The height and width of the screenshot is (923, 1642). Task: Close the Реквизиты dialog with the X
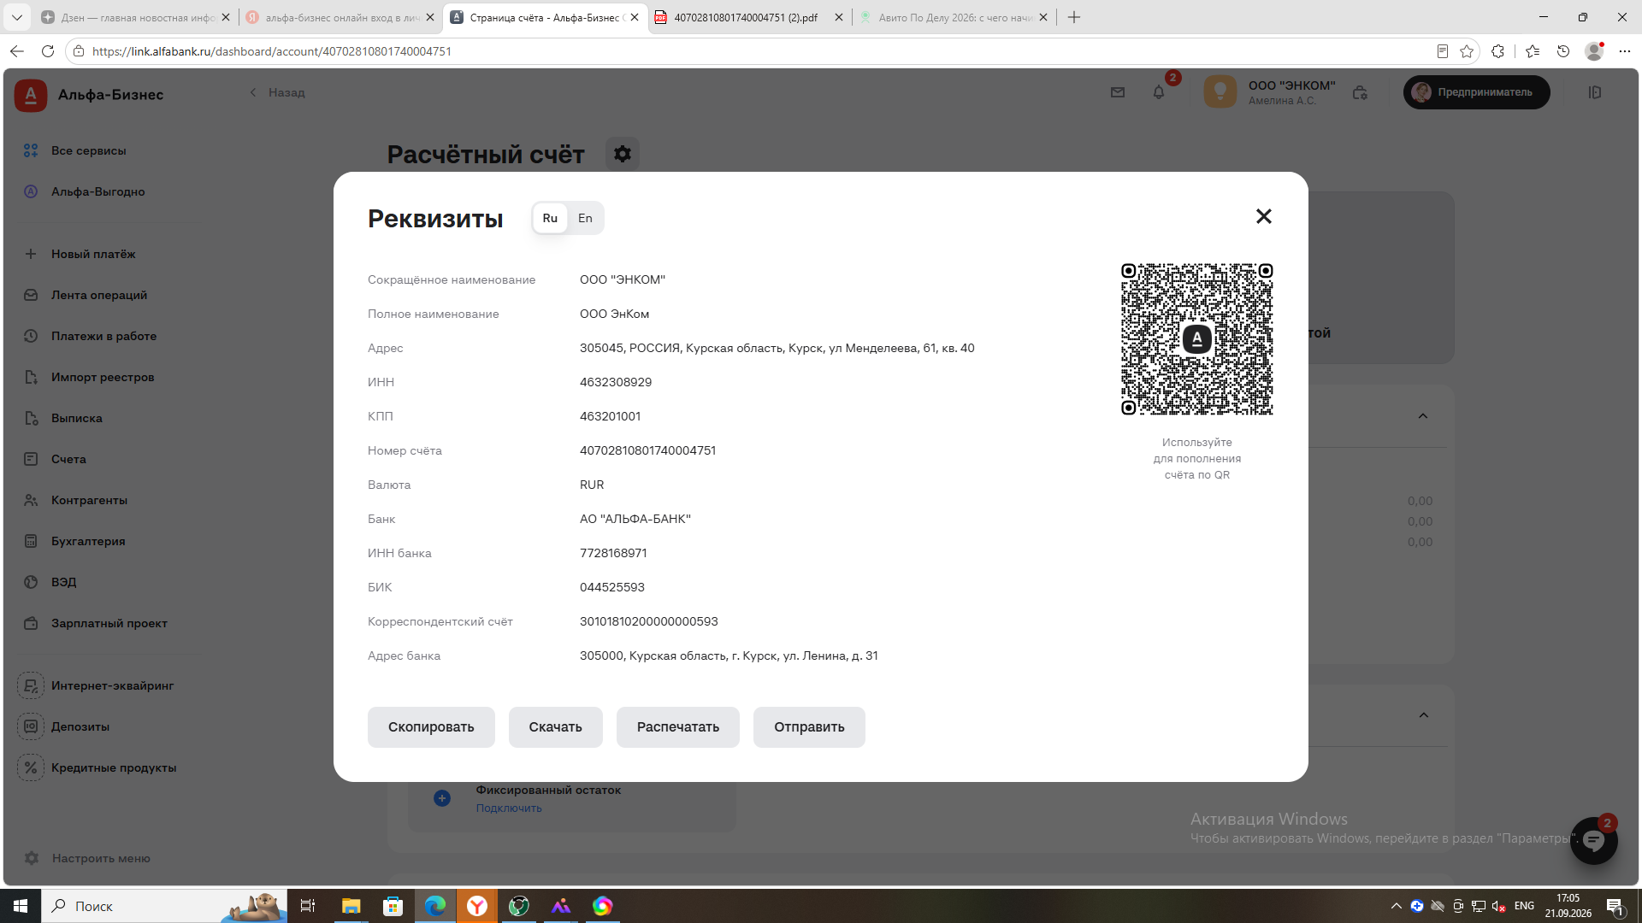[x=1263, y=216]
